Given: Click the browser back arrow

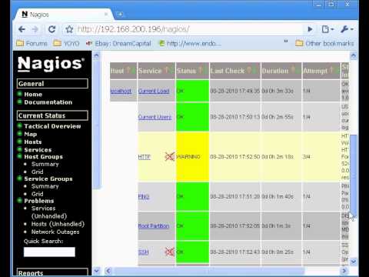Looking at the screenshot, I should tap(22, 29).
